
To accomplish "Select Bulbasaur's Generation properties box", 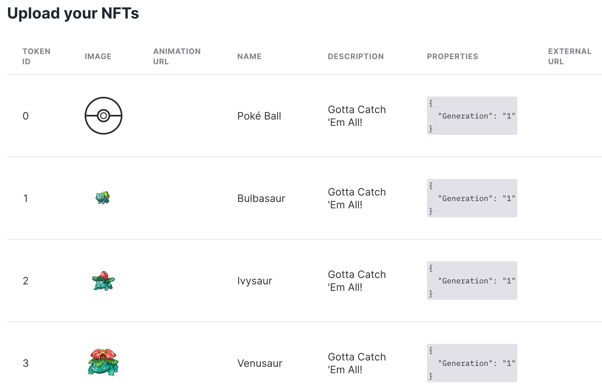I will tap(472, 198).
